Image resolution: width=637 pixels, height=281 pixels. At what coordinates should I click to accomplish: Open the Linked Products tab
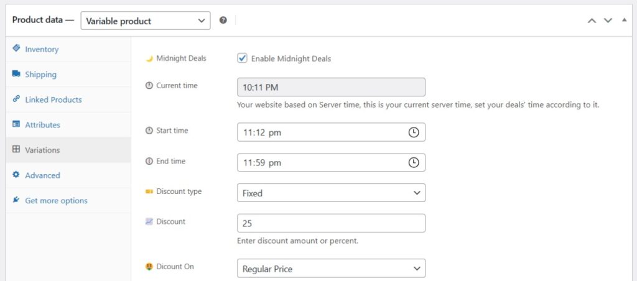click(53, 99)
